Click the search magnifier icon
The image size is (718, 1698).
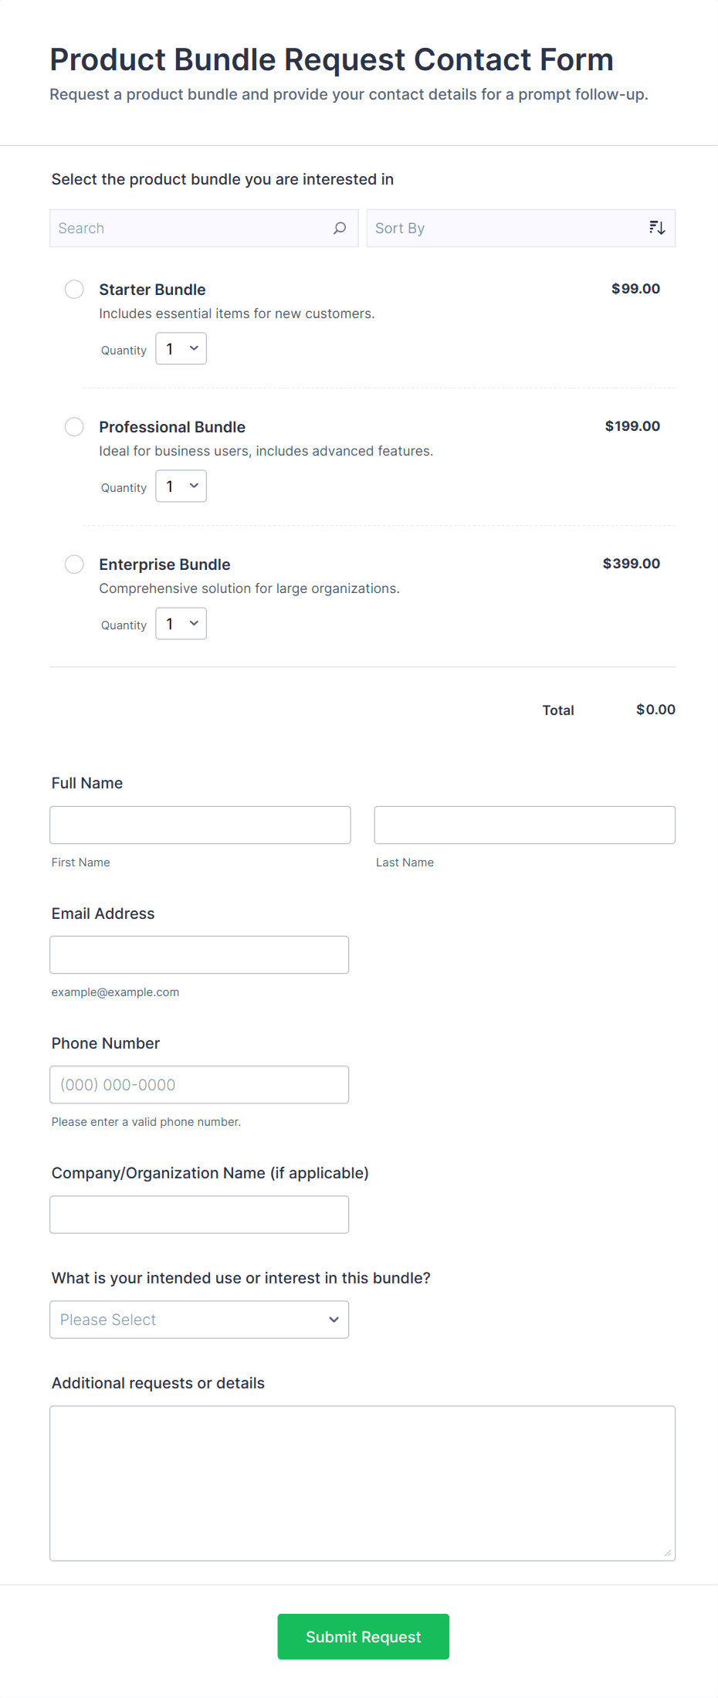tap(340, 229)
